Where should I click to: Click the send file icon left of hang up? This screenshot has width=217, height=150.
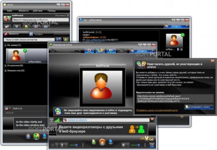[94, 142]
